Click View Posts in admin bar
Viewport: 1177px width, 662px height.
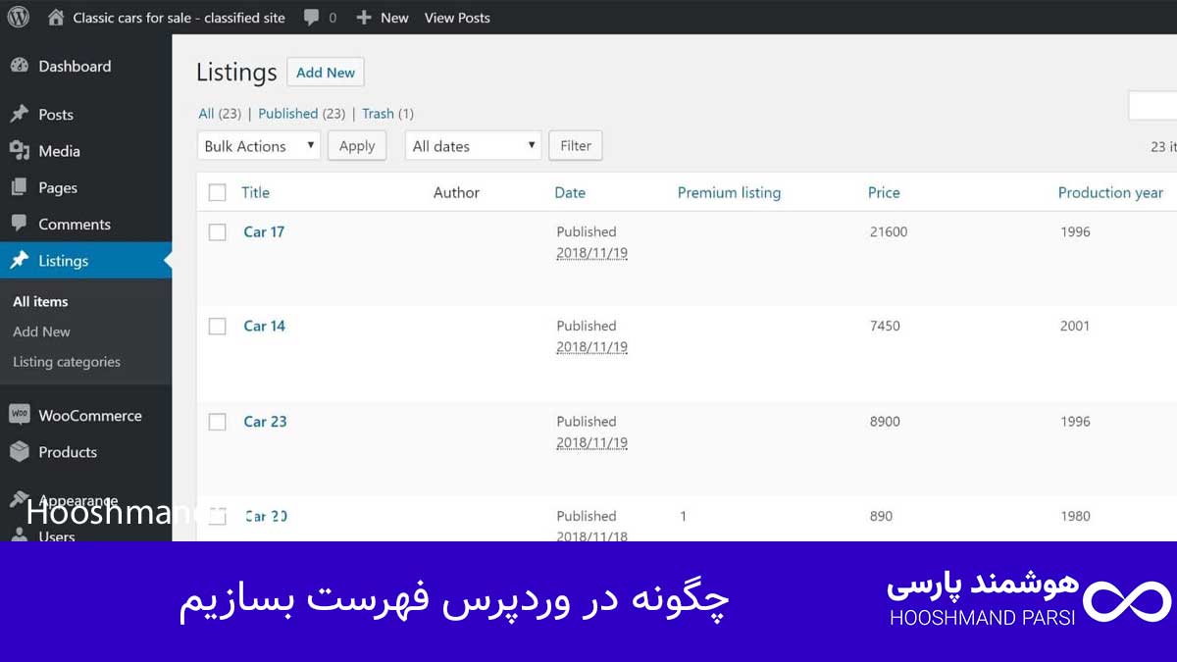(457, 18)
